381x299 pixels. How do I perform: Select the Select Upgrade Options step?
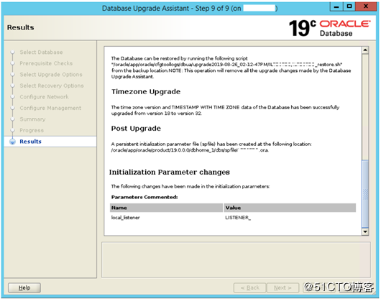tap(51, 75)
